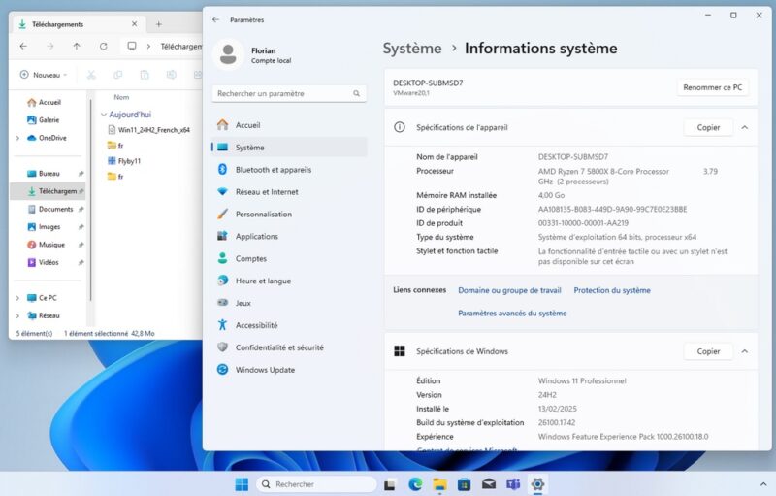Go to Confidentialité et sécurité settings
This screenshot has width=776, height=496.
click(279, 347)
